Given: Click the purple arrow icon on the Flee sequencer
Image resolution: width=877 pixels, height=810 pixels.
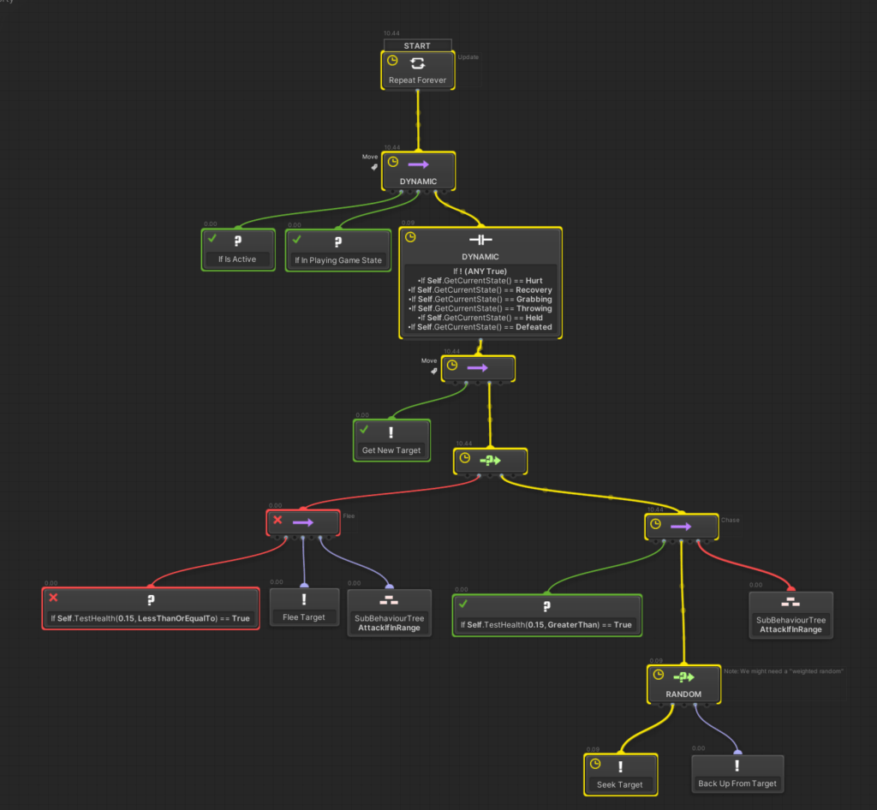Looking at the screenshot, I should click(x=302, y=522).
